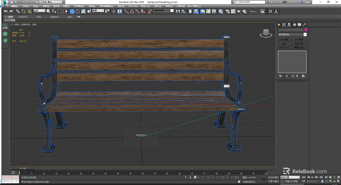Activate the Select and Rotate tool

[78, 11]
